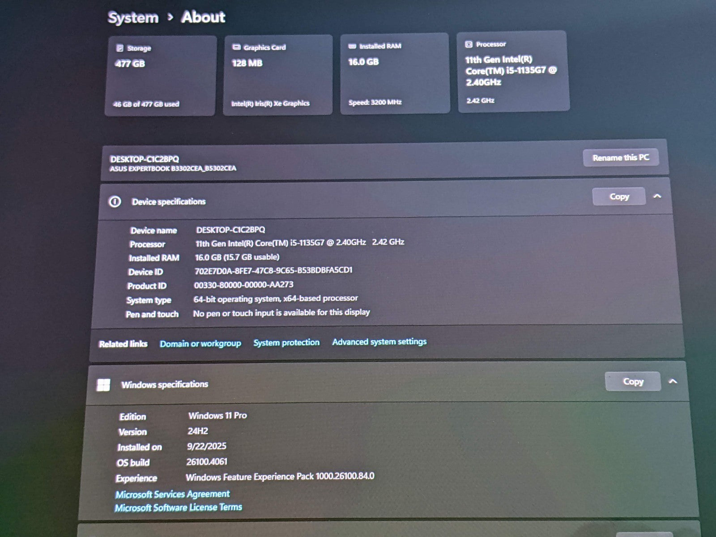
Task: Click the Storage icon in the storage card
Action: click(120, 48)
